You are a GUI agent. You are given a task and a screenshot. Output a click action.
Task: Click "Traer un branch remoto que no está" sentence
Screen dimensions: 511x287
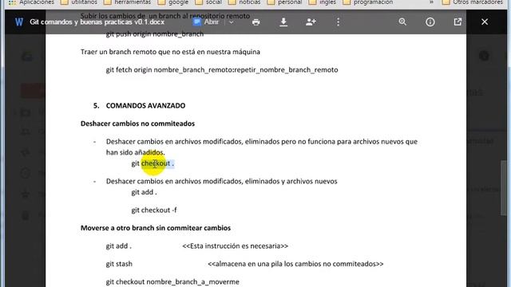170,52
